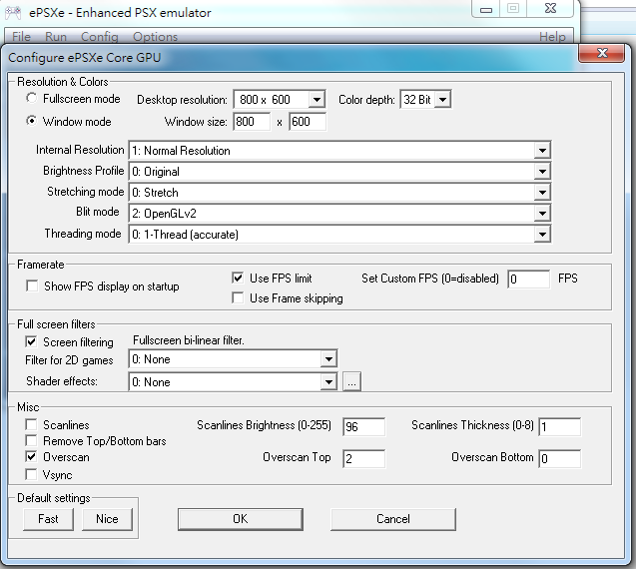Image resolution: width=636 pixels, height=569 pixels.
Task: Expand Brightness Profile dropdown
Action: pyautogui.click(x=542, y=172)
